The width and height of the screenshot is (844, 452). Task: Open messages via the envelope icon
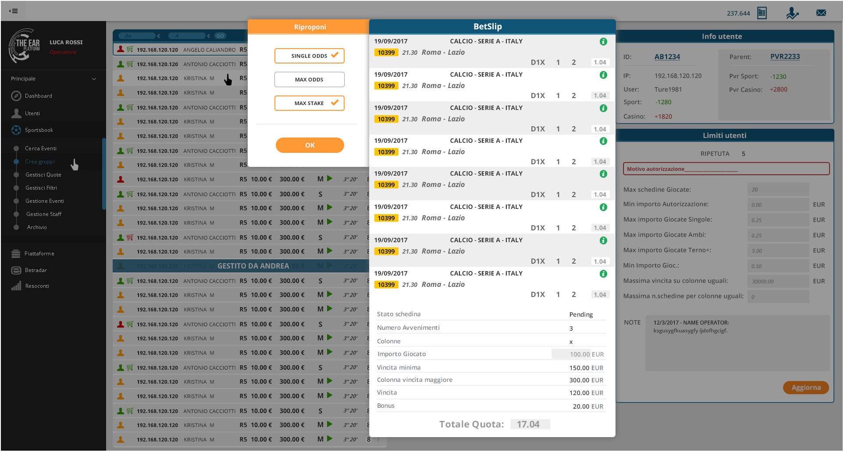point(821,13)
